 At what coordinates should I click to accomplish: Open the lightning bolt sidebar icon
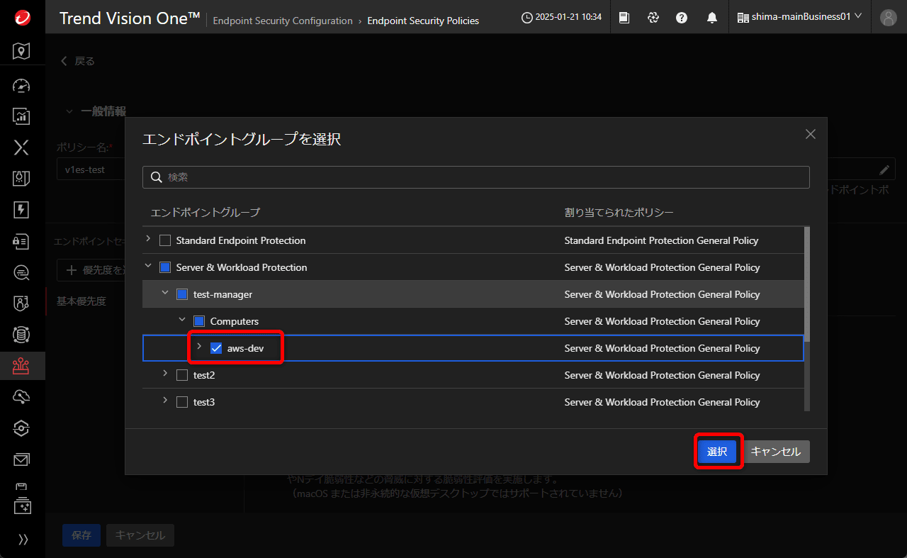coord(22,209)
